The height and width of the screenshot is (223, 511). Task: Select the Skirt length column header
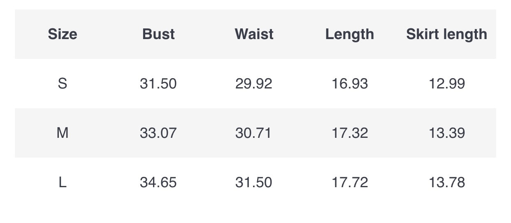coord(447,34)
